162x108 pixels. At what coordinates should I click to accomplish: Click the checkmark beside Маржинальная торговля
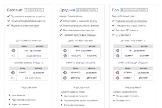[8, 26]
